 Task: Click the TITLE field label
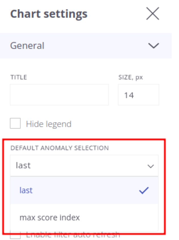19,77
